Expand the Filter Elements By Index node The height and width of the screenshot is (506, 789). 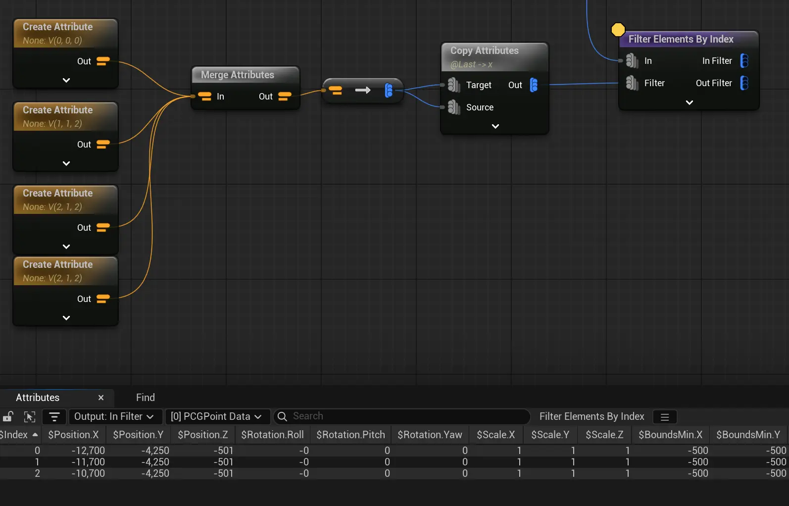coord(689,102)
